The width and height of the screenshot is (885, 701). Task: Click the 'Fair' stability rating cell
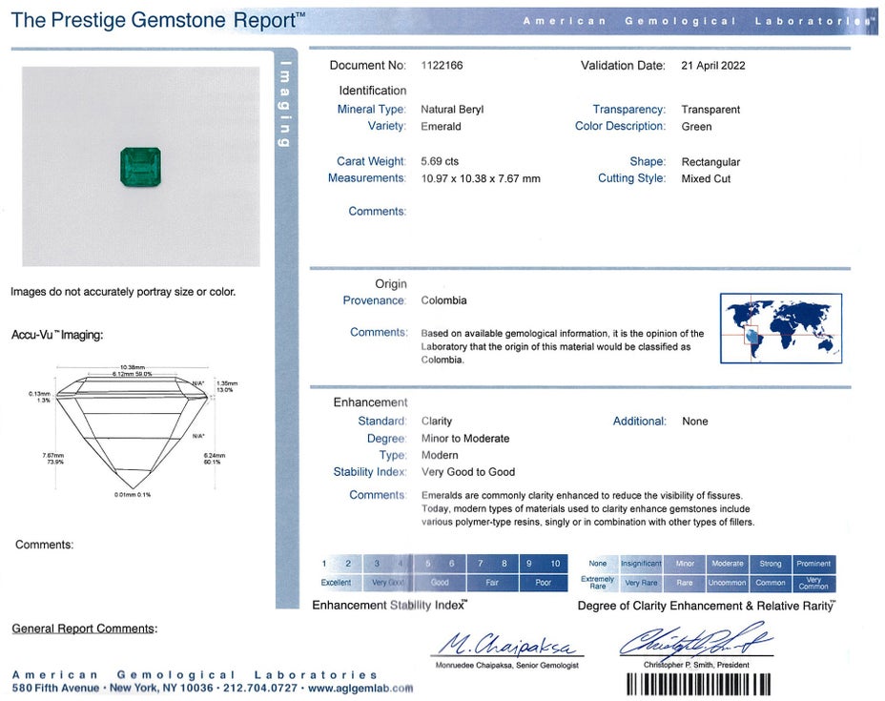491,583
